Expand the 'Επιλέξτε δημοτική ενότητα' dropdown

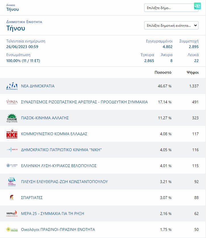pyautogui.click(x=171, y=25)
